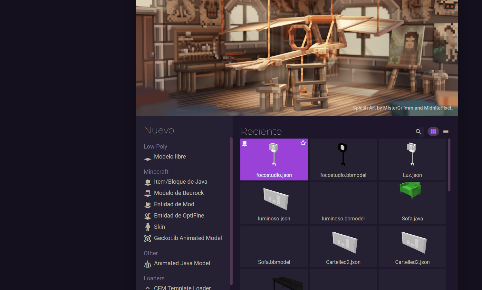Click the splash art banner image

point(297,58)
